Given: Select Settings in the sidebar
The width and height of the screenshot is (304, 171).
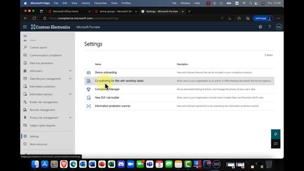Looking at the screenshot, I should 34,136.
